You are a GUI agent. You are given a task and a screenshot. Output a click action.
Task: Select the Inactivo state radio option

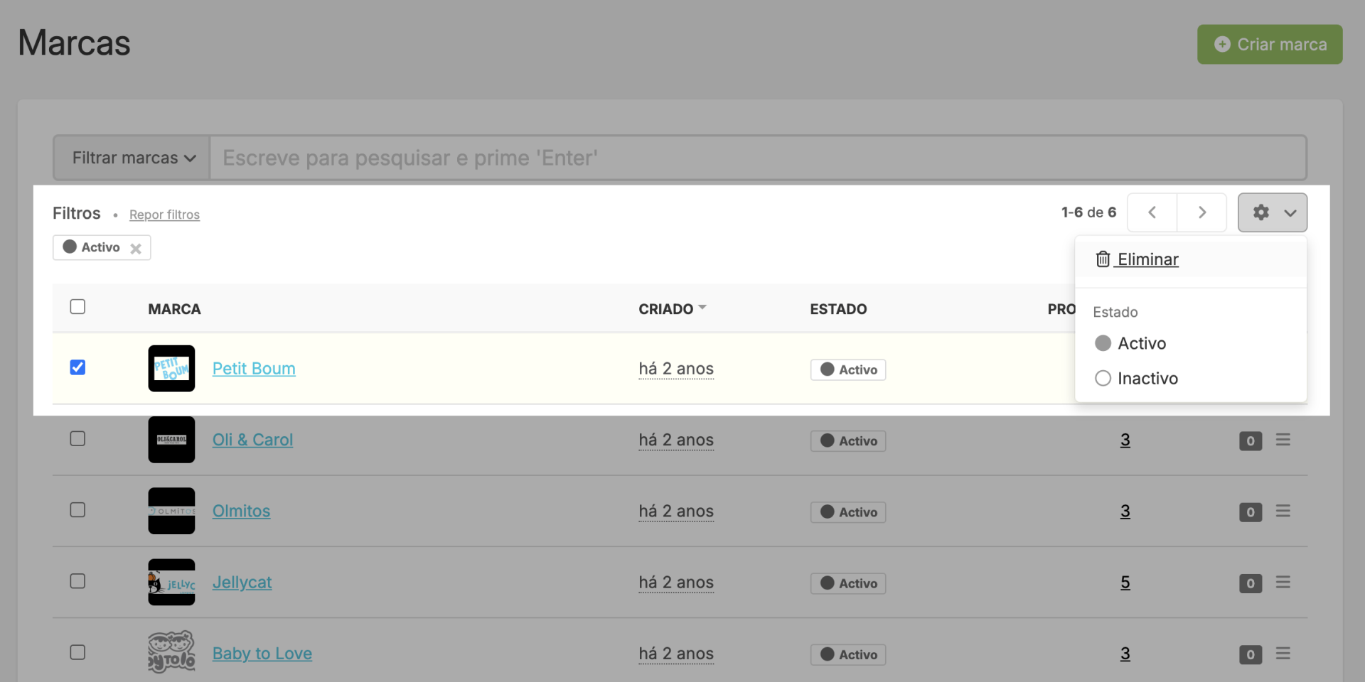pos(1103,379)
